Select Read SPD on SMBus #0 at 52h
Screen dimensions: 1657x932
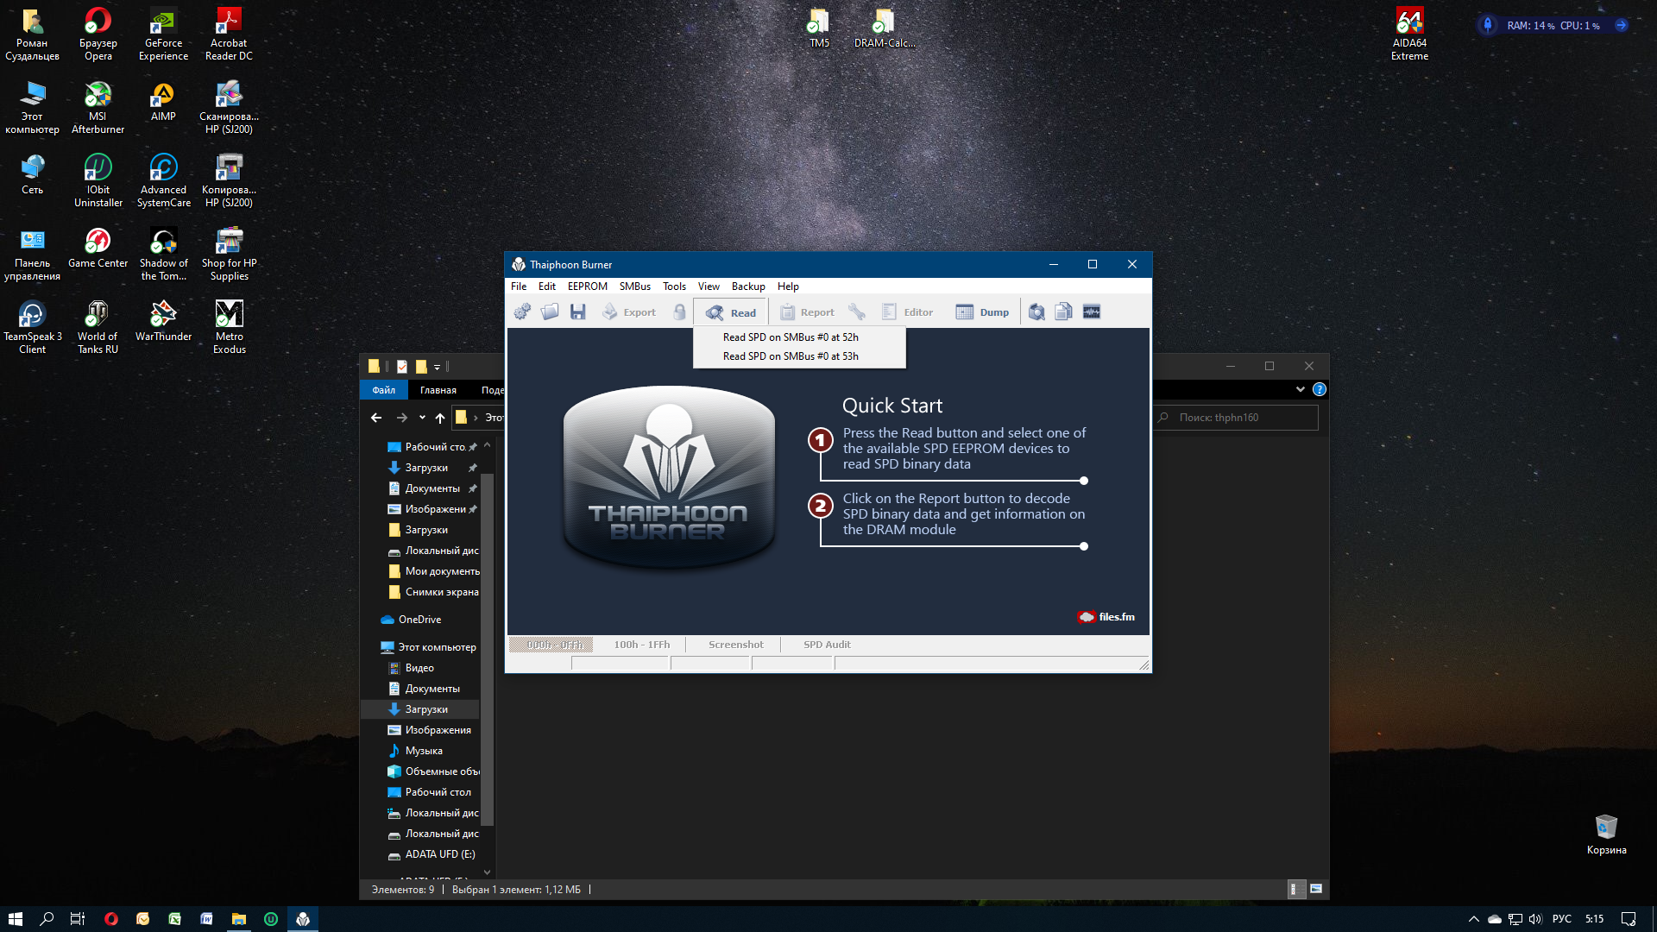point(791,337)
